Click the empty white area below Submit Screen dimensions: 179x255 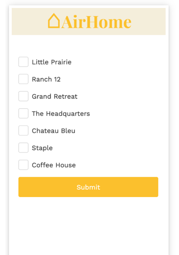[88, 226]
